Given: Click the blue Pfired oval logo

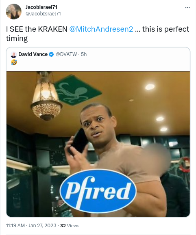Looking at the screenshot, I should [98, 191].
